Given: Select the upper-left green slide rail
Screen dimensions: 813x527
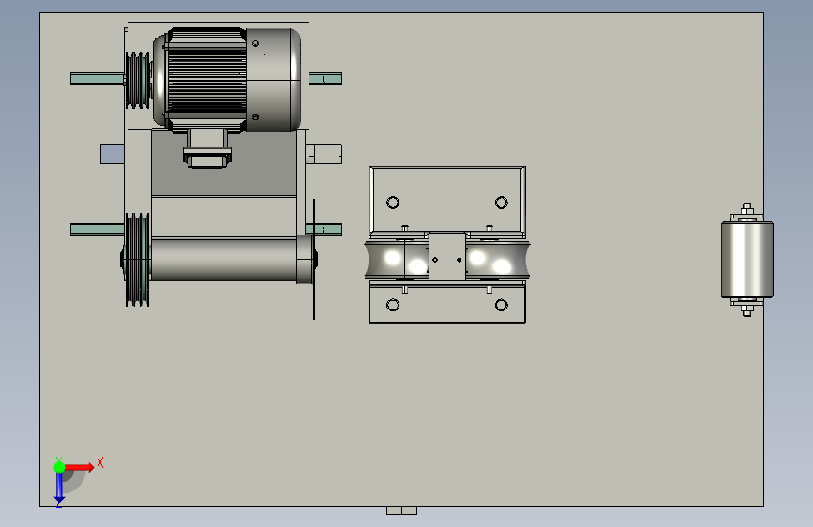Looking at the screenshot, I should coord(97,79).
